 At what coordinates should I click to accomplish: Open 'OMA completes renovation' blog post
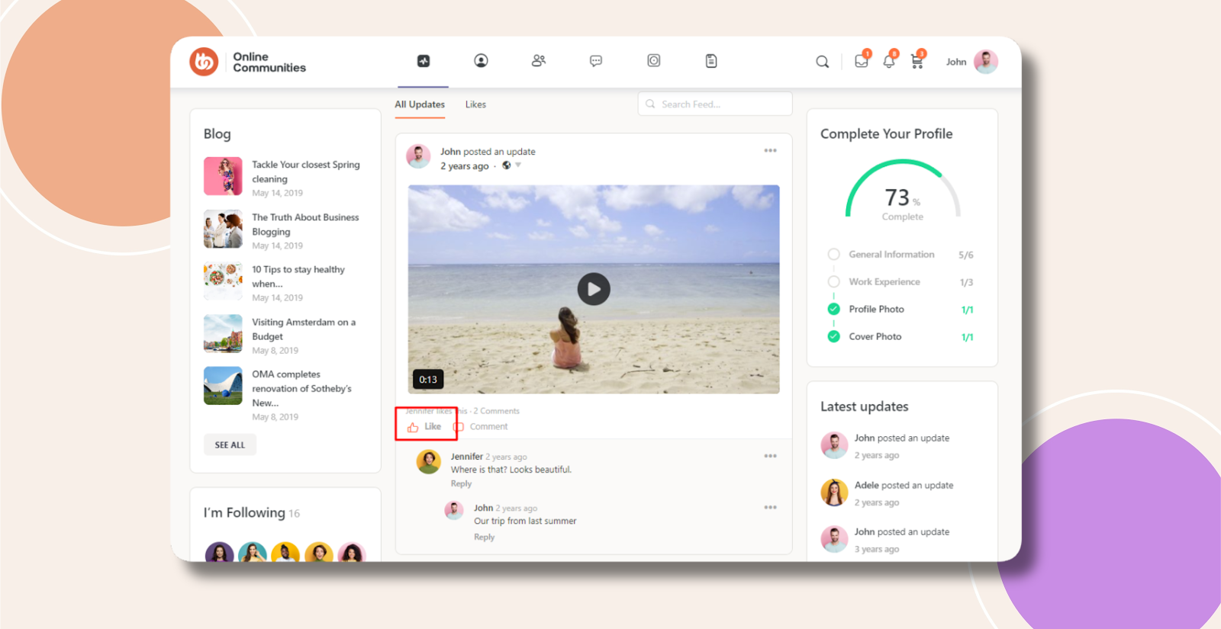[302, 388]
